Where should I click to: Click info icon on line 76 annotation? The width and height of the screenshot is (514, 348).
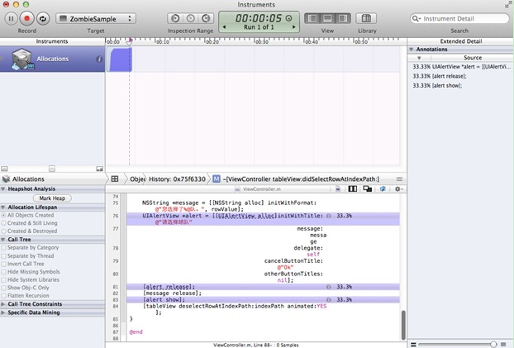click(328, 216)
